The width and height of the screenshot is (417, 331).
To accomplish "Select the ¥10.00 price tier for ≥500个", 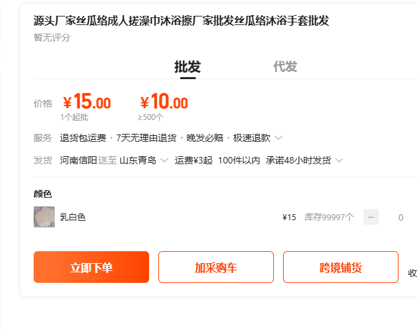I will click(164, 103).
